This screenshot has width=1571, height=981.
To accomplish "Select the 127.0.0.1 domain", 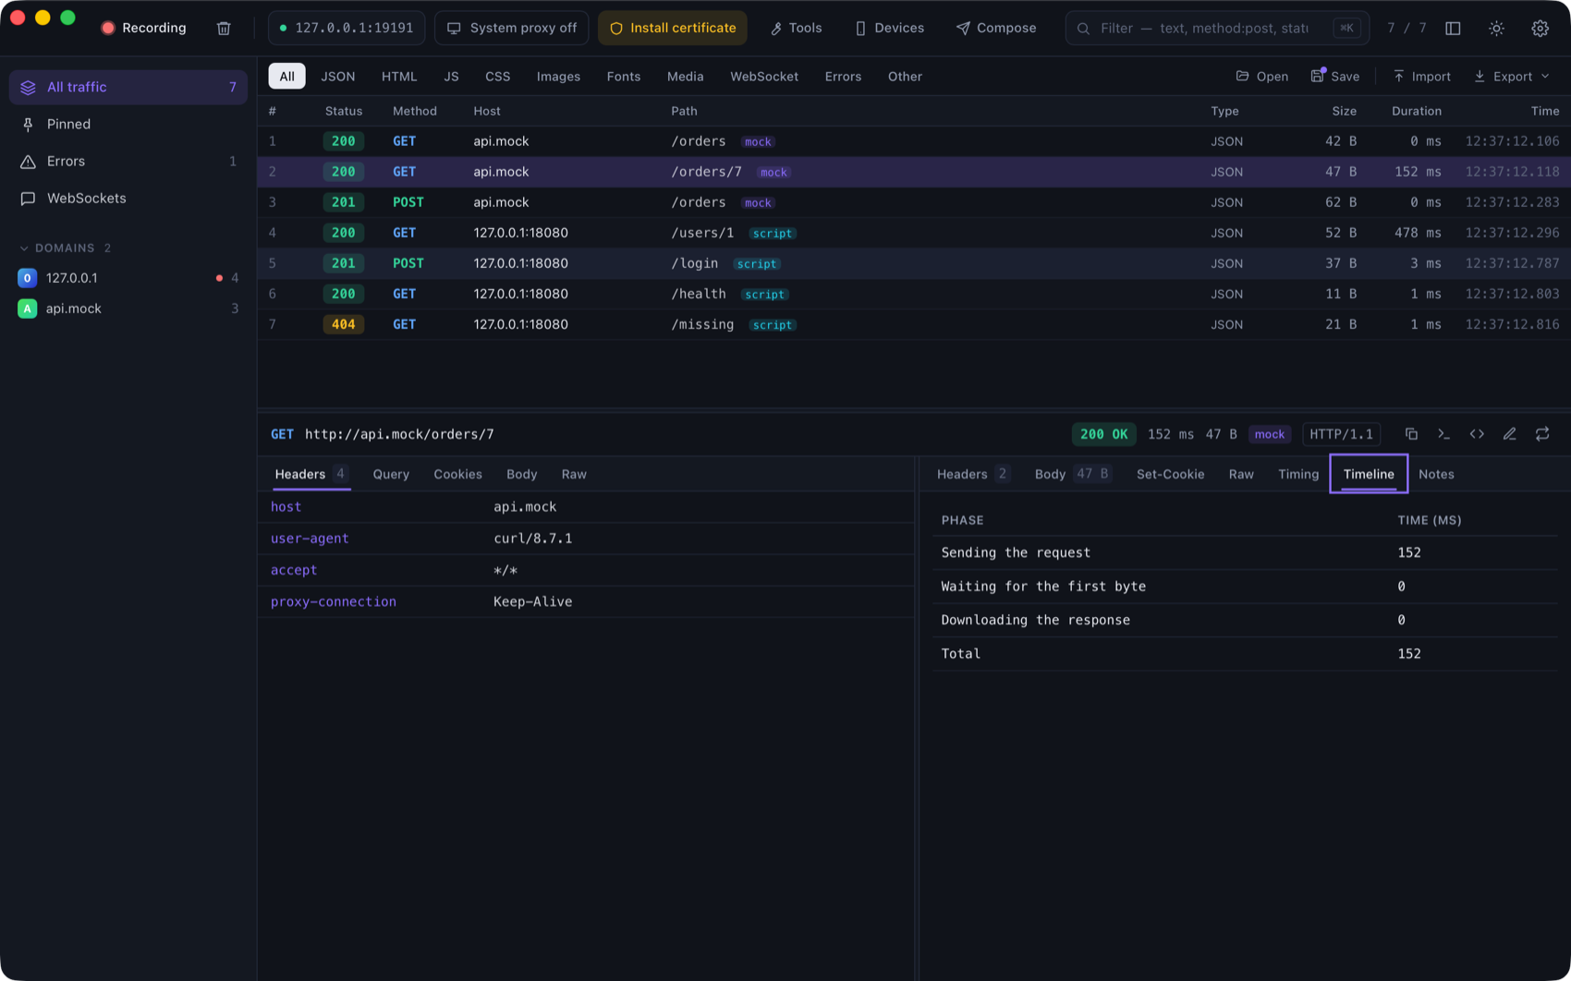I will (128, 278).
